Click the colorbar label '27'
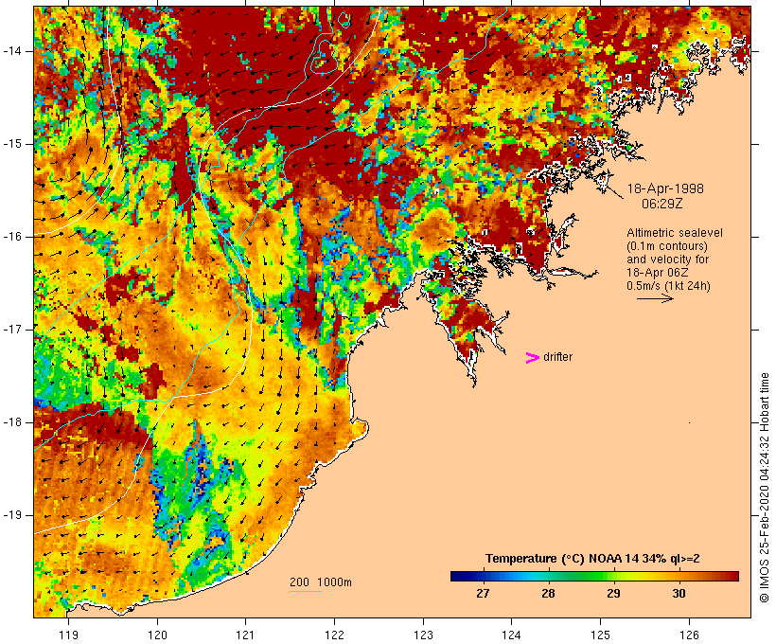 [483, 593]
